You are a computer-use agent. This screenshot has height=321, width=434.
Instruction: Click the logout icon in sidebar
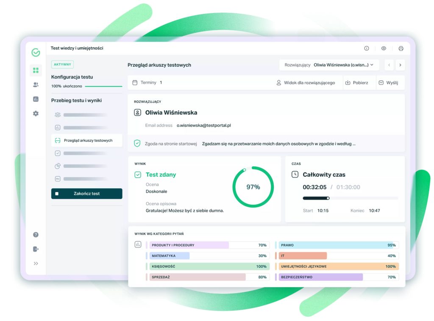pos(36,249)
